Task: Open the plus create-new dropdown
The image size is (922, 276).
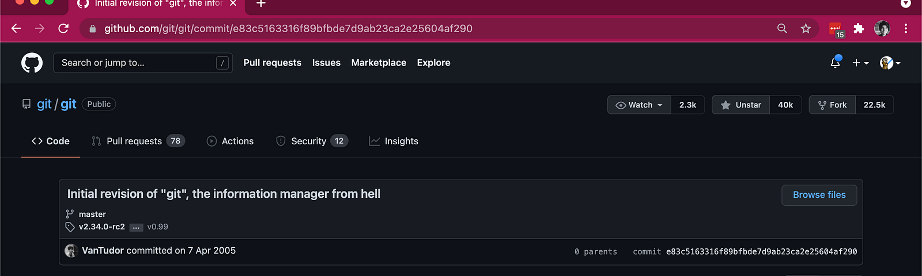Action: pyautogui.click(x=860, y=63)
